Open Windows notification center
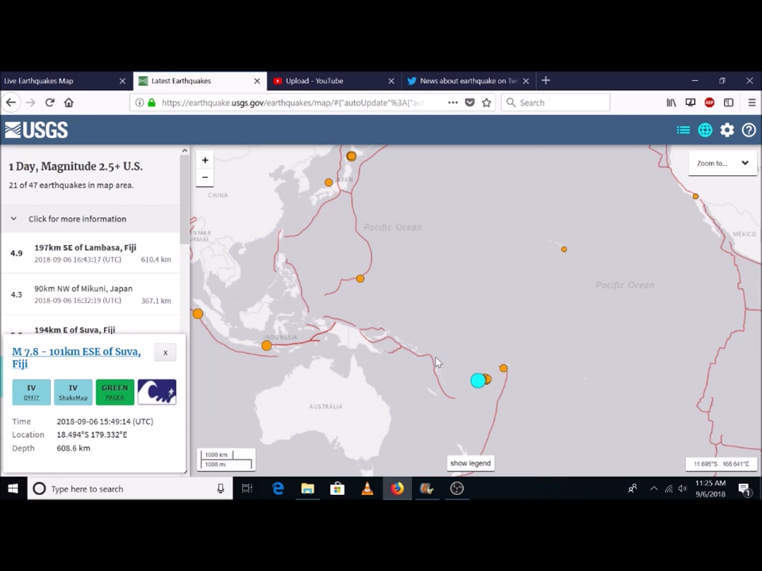 point(744,489)
